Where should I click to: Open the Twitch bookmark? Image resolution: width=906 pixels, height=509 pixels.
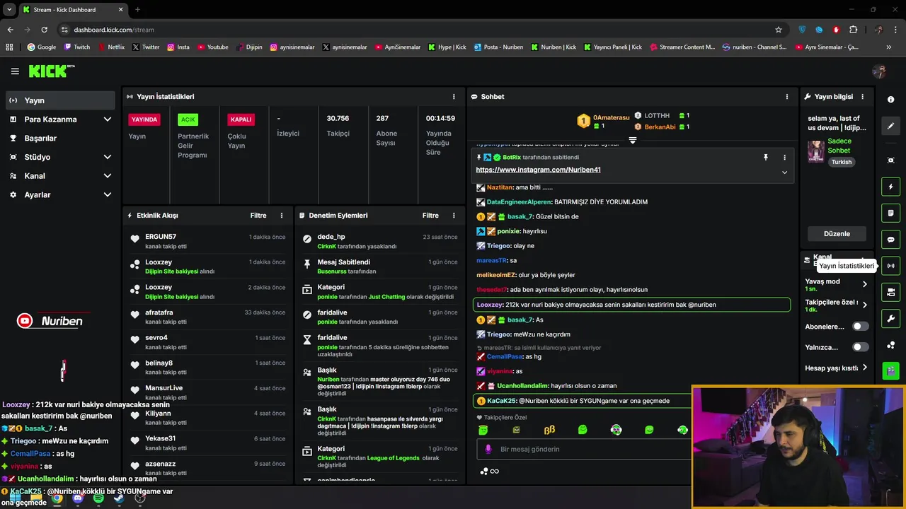(76, 47)
